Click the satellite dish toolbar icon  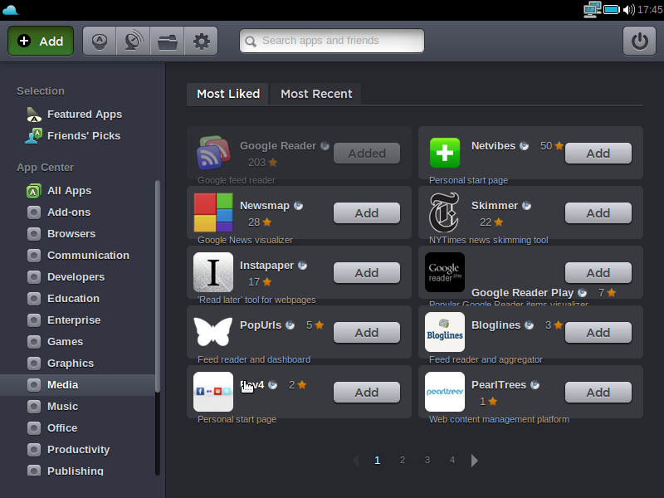click(x=133, y=41)
